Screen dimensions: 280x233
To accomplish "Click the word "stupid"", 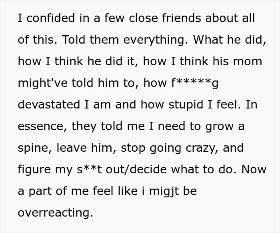I will coord(186,105).
